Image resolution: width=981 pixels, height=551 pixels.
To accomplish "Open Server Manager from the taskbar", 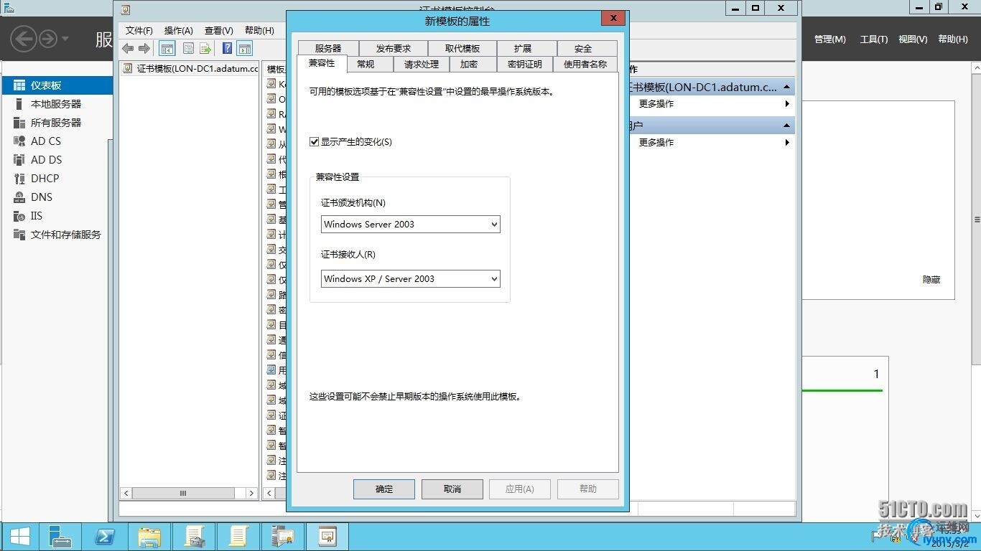I will pos(60,537).
